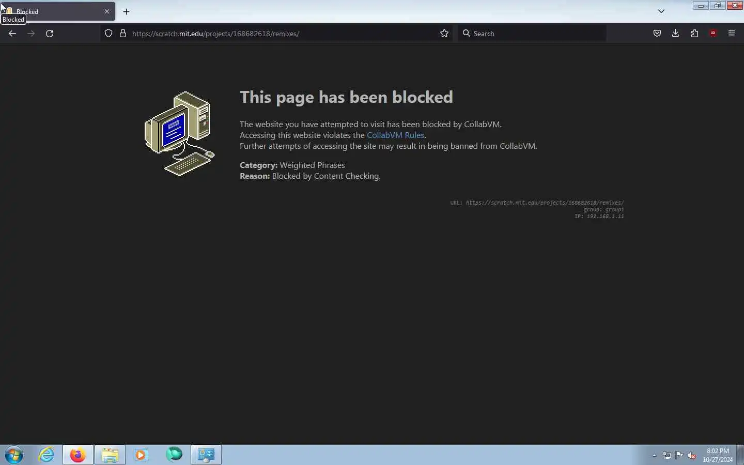
Task: Open the Windows Start menu
Action: pyautogui.click(x=14, y=455)
